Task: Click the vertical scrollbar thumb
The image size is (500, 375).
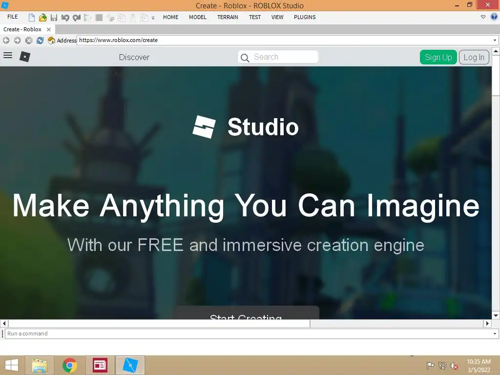Action: [x=496, y=76]
